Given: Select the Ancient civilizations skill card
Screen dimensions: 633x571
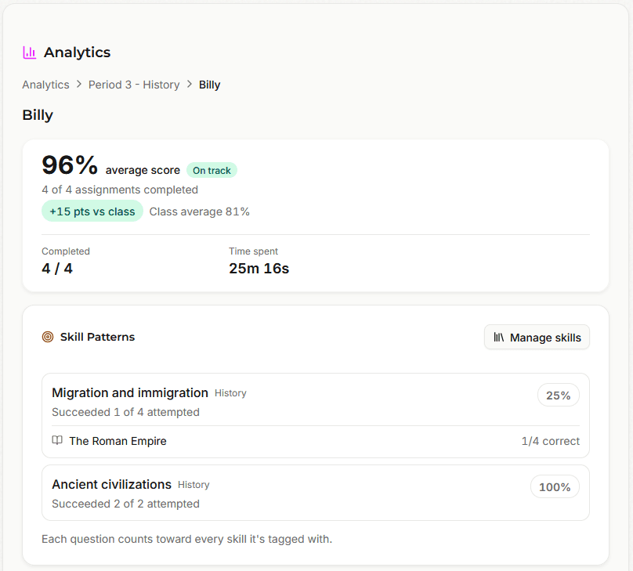Looking at the screenshot, I should (x=316, y=493).
